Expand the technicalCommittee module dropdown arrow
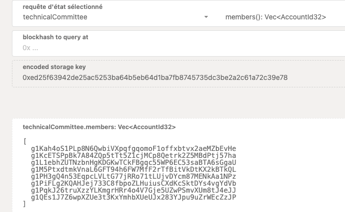 click(x=206, y=17)
